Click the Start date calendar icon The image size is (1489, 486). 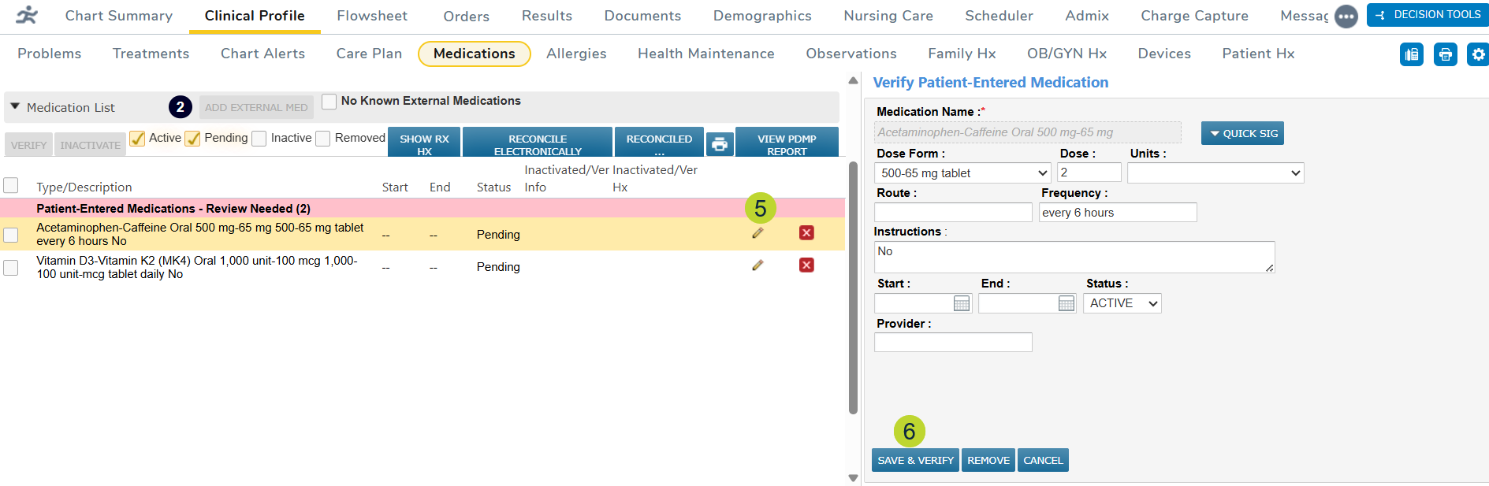pos(961,303)
